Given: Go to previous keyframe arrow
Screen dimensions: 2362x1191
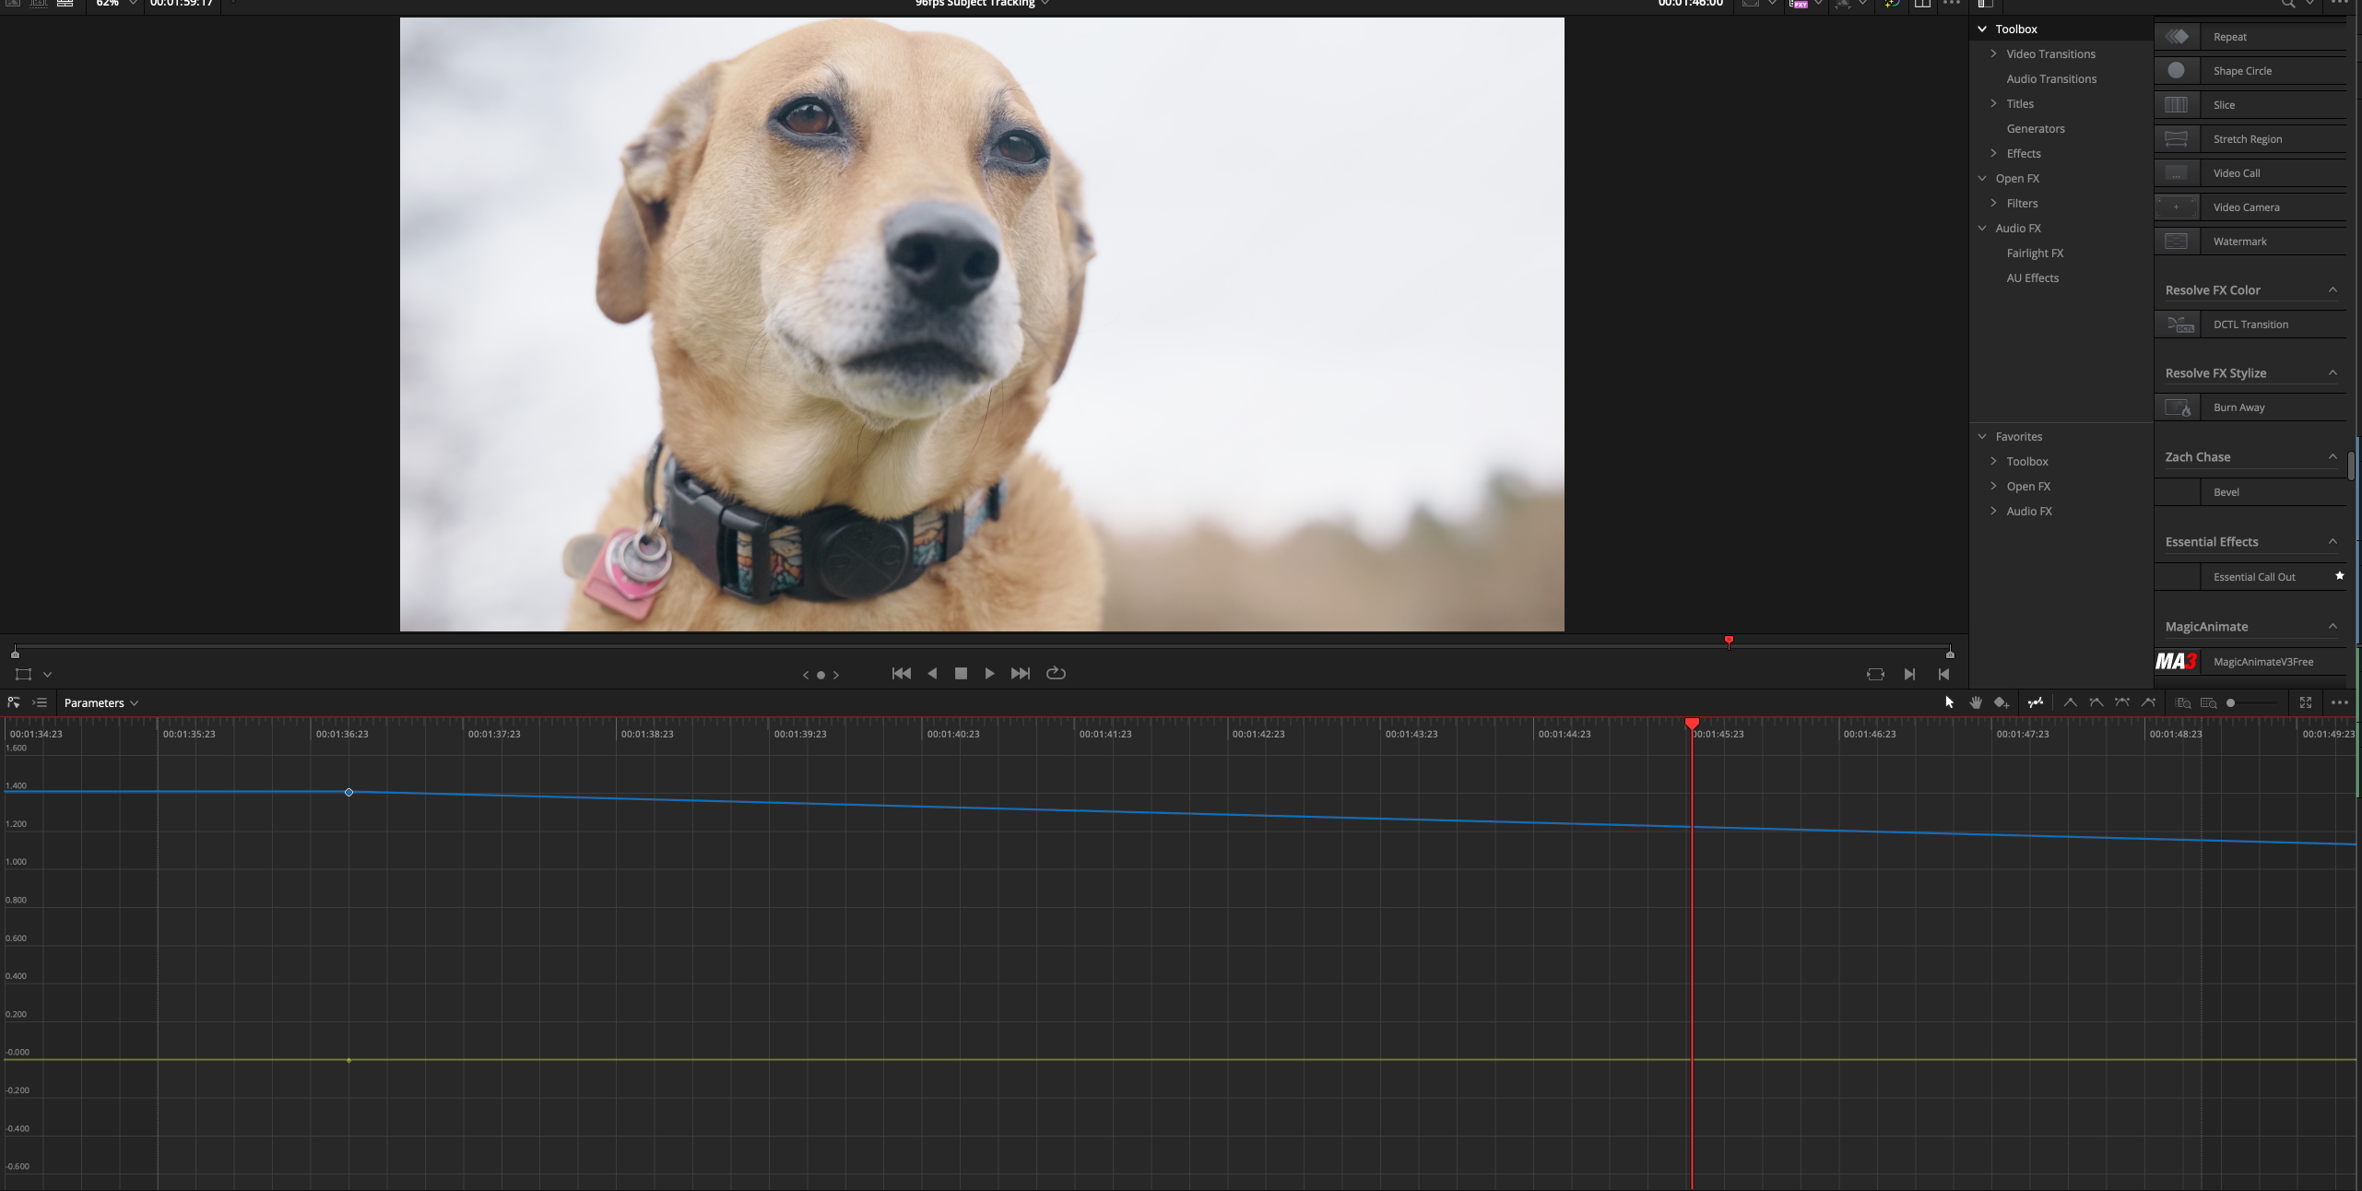Looking at the screenshot, I should 806,675.
